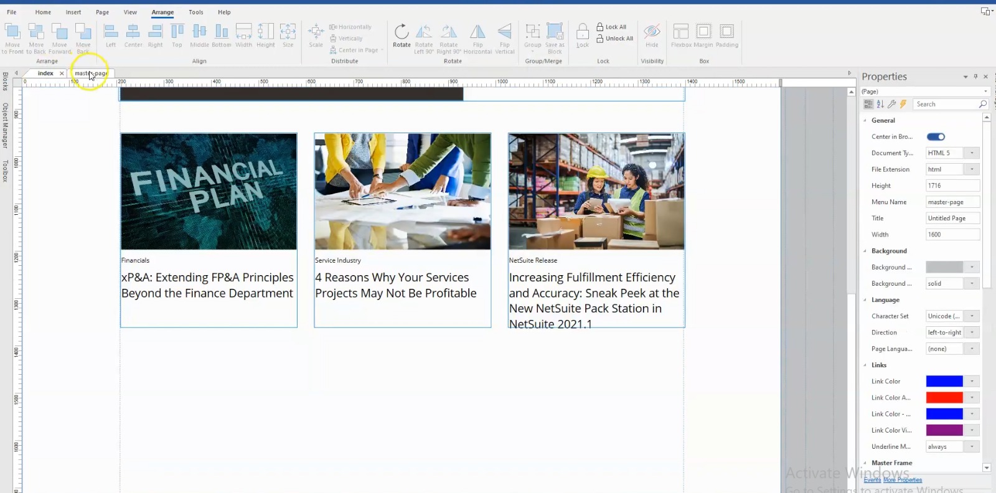Show lightning events tab
This screenshot has width=996, height=493.
[x=903, y=104]
